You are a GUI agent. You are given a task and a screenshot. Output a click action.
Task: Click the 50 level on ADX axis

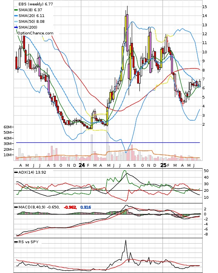[x=206, y=171]
